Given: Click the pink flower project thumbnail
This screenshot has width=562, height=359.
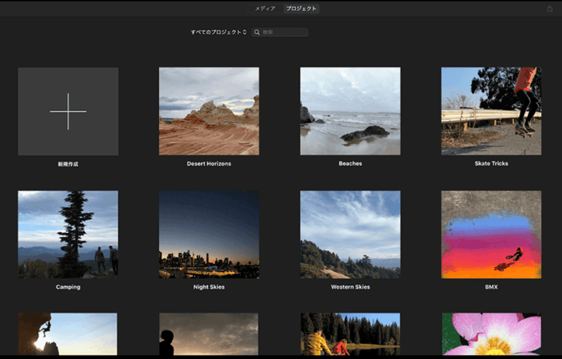Looking at the screenshot, I should click(491, 334).
